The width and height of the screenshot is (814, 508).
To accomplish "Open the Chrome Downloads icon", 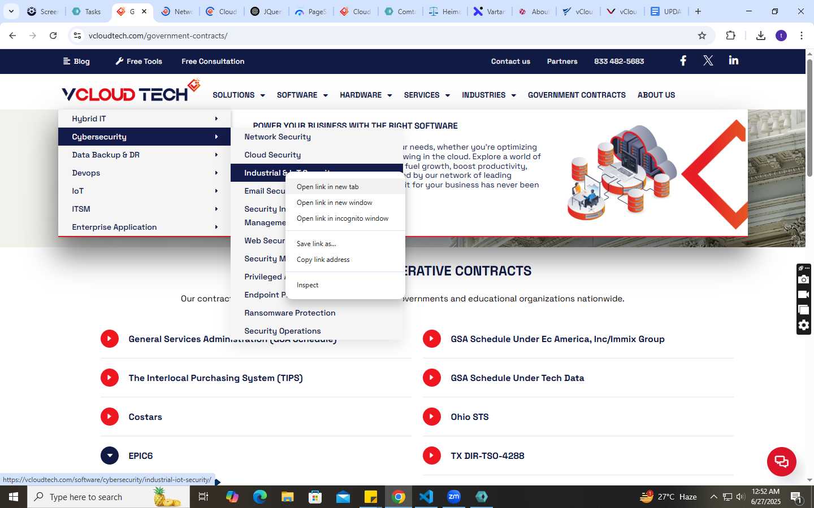I will coord(761,36).
